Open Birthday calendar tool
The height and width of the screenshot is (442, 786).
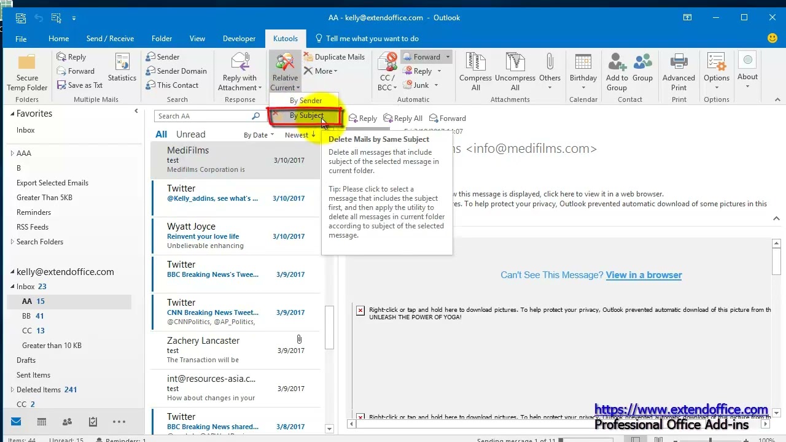583,69
